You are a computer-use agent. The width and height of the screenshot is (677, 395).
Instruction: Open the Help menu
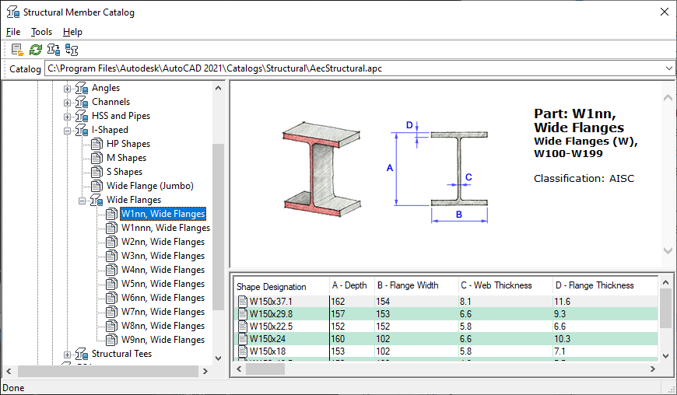click(x=72, y=32)
